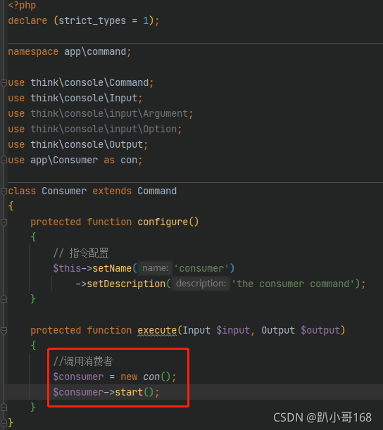The height and width of the screenshot is (430, 383).
Task: Click the 'declare' keyword
Action: 27,21
